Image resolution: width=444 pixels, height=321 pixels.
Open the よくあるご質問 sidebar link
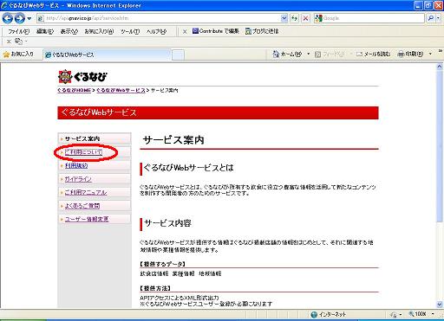click(82, 206)
